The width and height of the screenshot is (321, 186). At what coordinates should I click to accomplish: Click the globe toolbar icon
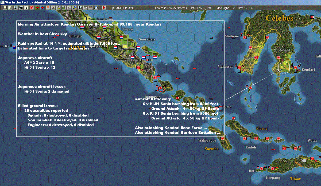tap(74, 8)
